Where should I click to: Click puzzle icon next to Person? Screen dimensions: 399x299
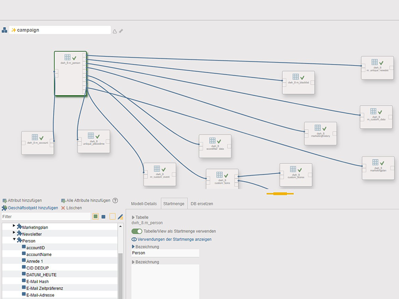(19, 240)
